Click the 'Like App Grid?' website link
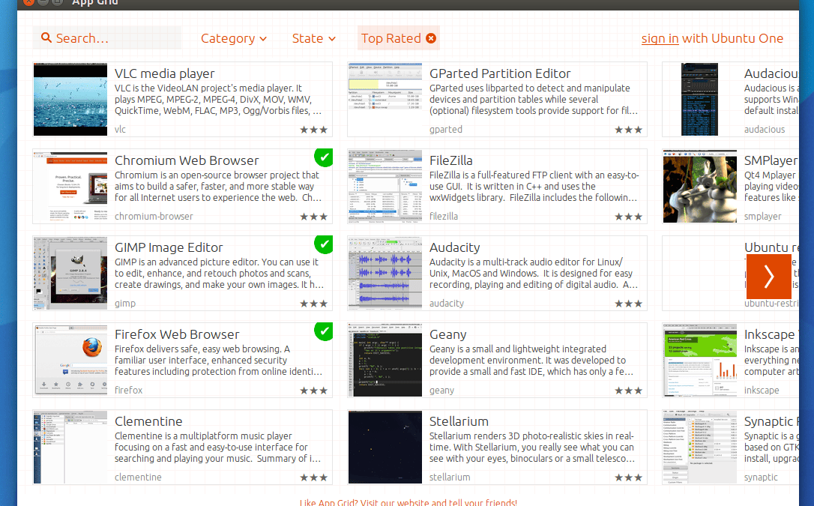 [x=408, y=502]
